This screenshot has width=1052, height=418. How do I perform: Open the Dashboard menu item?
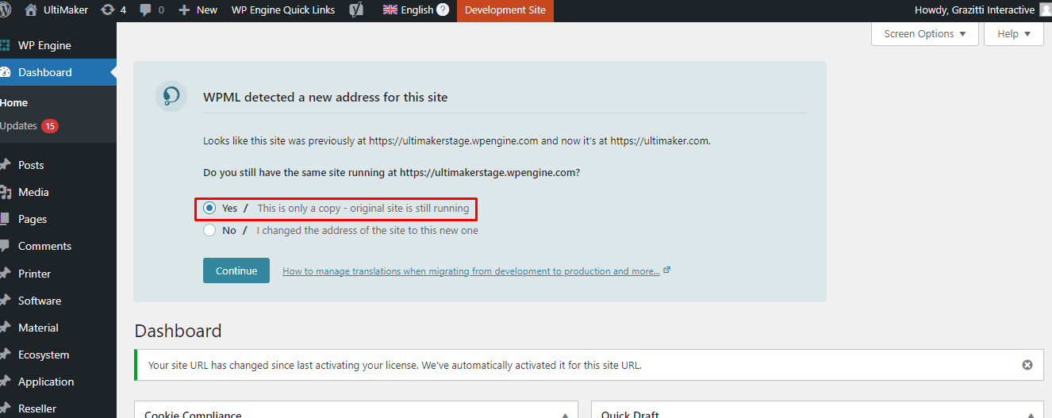tap(58, 72)
